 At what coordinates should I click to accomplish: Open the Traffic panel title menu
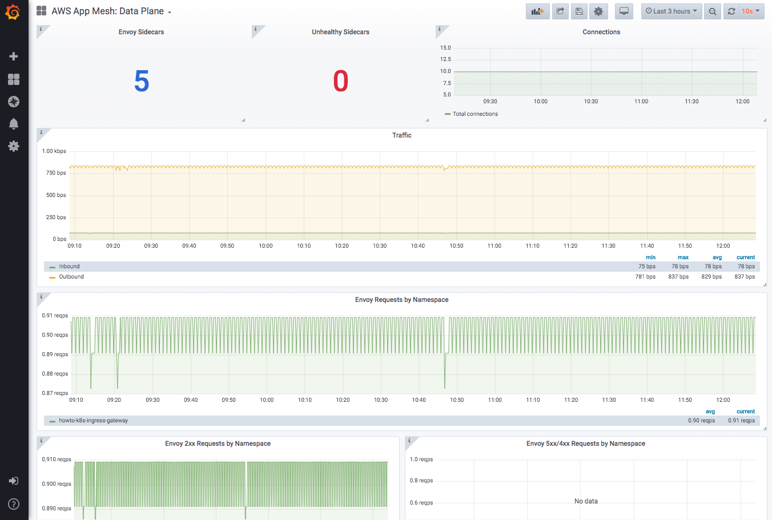(x=401, y=135)
